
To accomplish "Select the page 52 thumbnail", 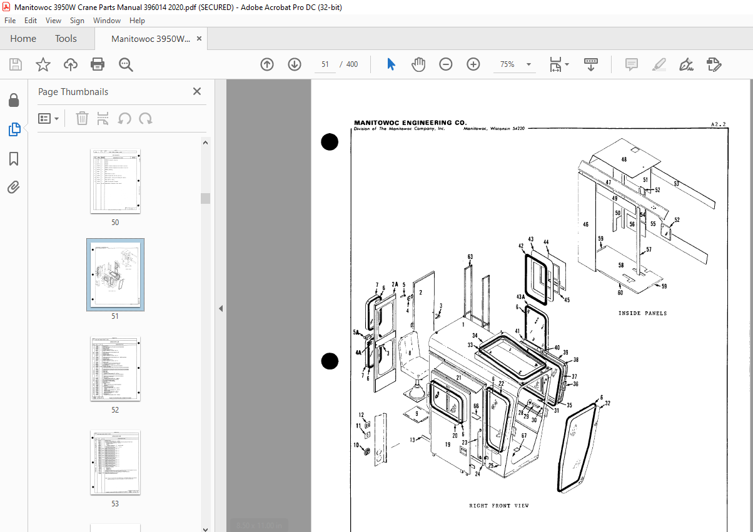I will coord(115,369).
